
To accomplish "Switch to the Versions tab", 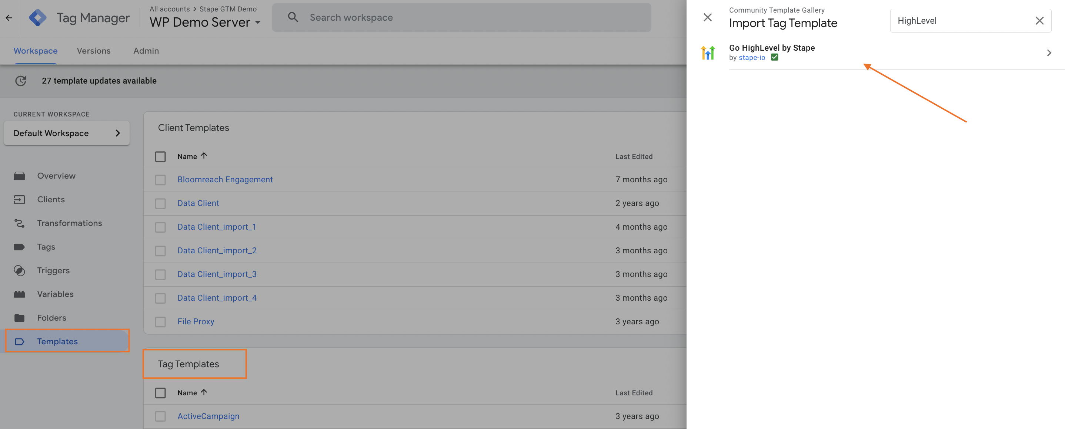I will coord(93,51).
